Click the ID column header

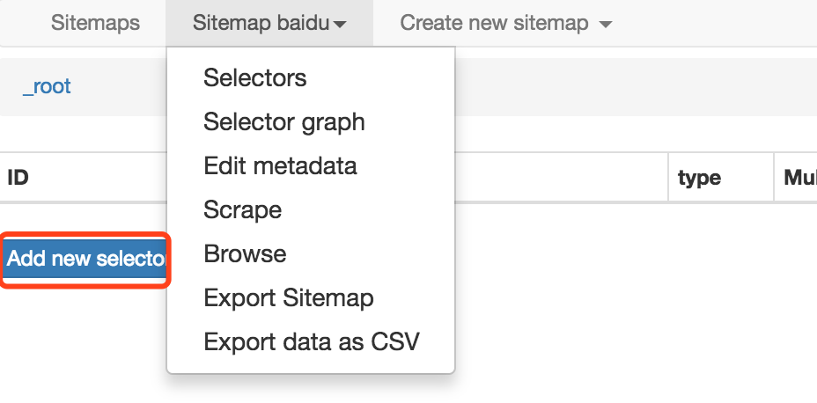18,178
